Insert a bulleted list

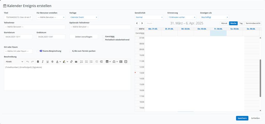coord(86,62)
